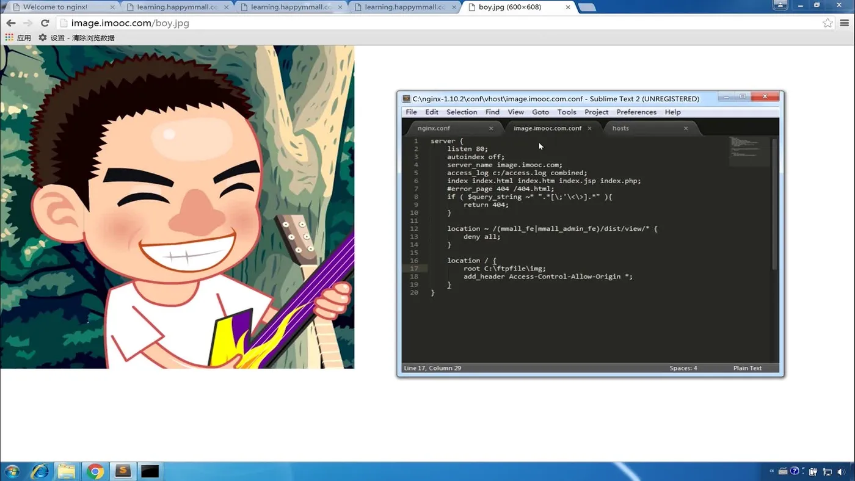Image resolution: width=855 pixels, height=481 pixels.
Task: Click the access_log c:/access.log line
Action: 517,173
